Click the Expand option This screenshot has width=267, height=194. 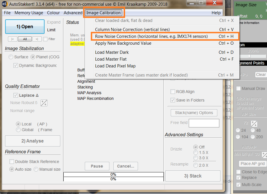point(54,22)
